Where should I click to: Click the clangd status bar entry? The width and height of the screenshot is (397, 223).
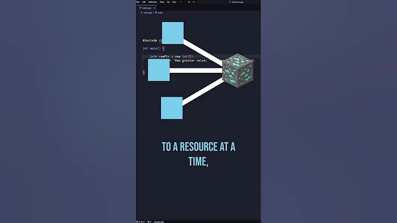click(x=159, y=222)
